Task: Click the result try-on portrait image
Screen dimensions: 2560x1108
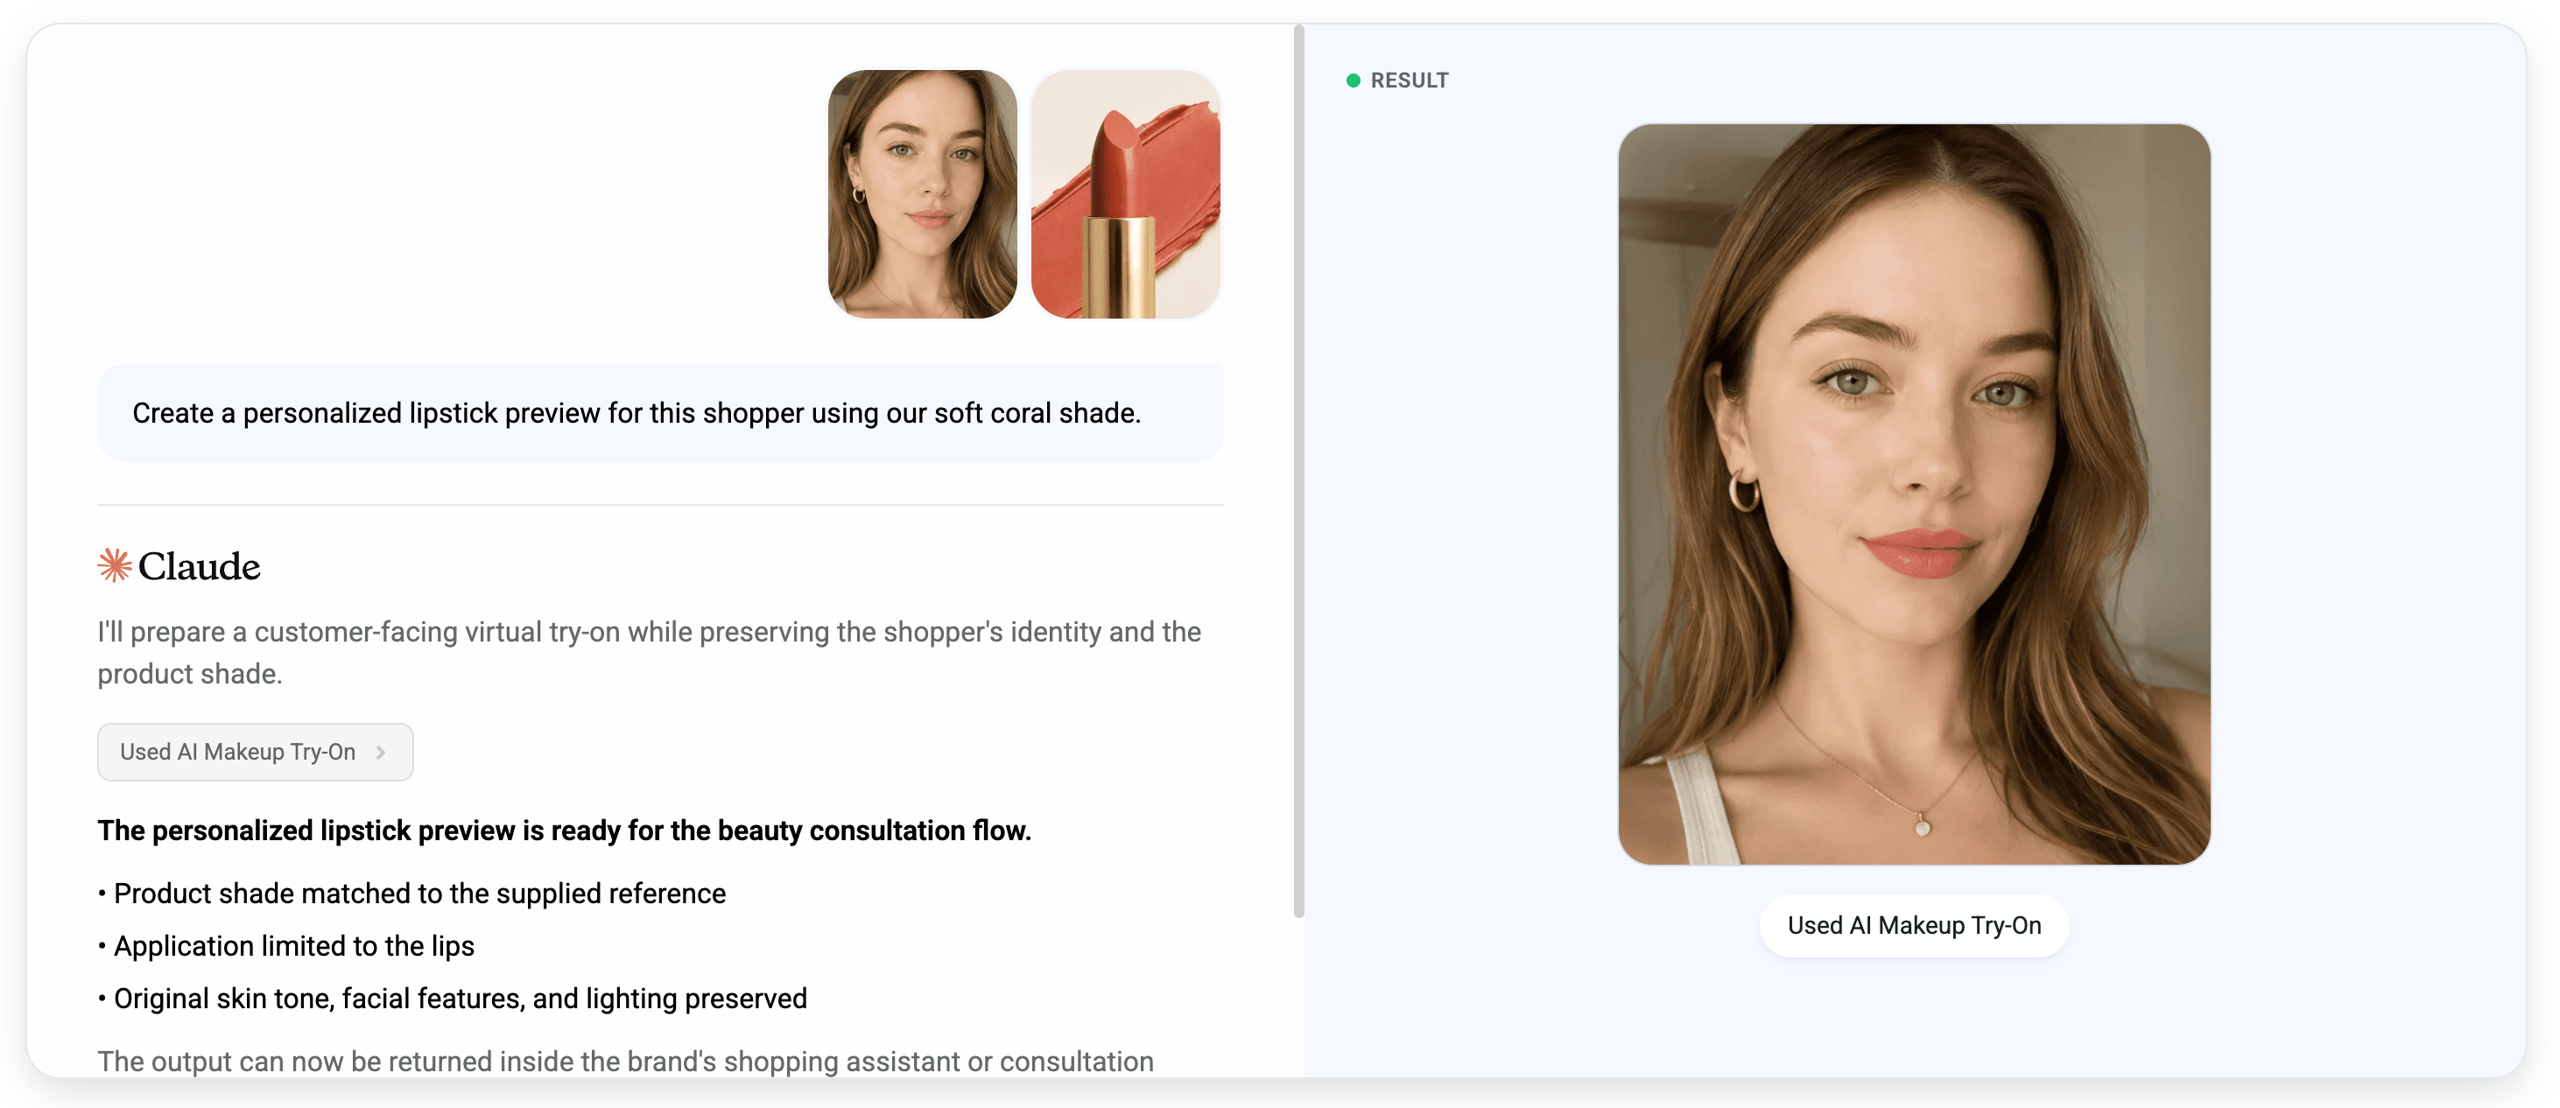Action: point(1914,494)
